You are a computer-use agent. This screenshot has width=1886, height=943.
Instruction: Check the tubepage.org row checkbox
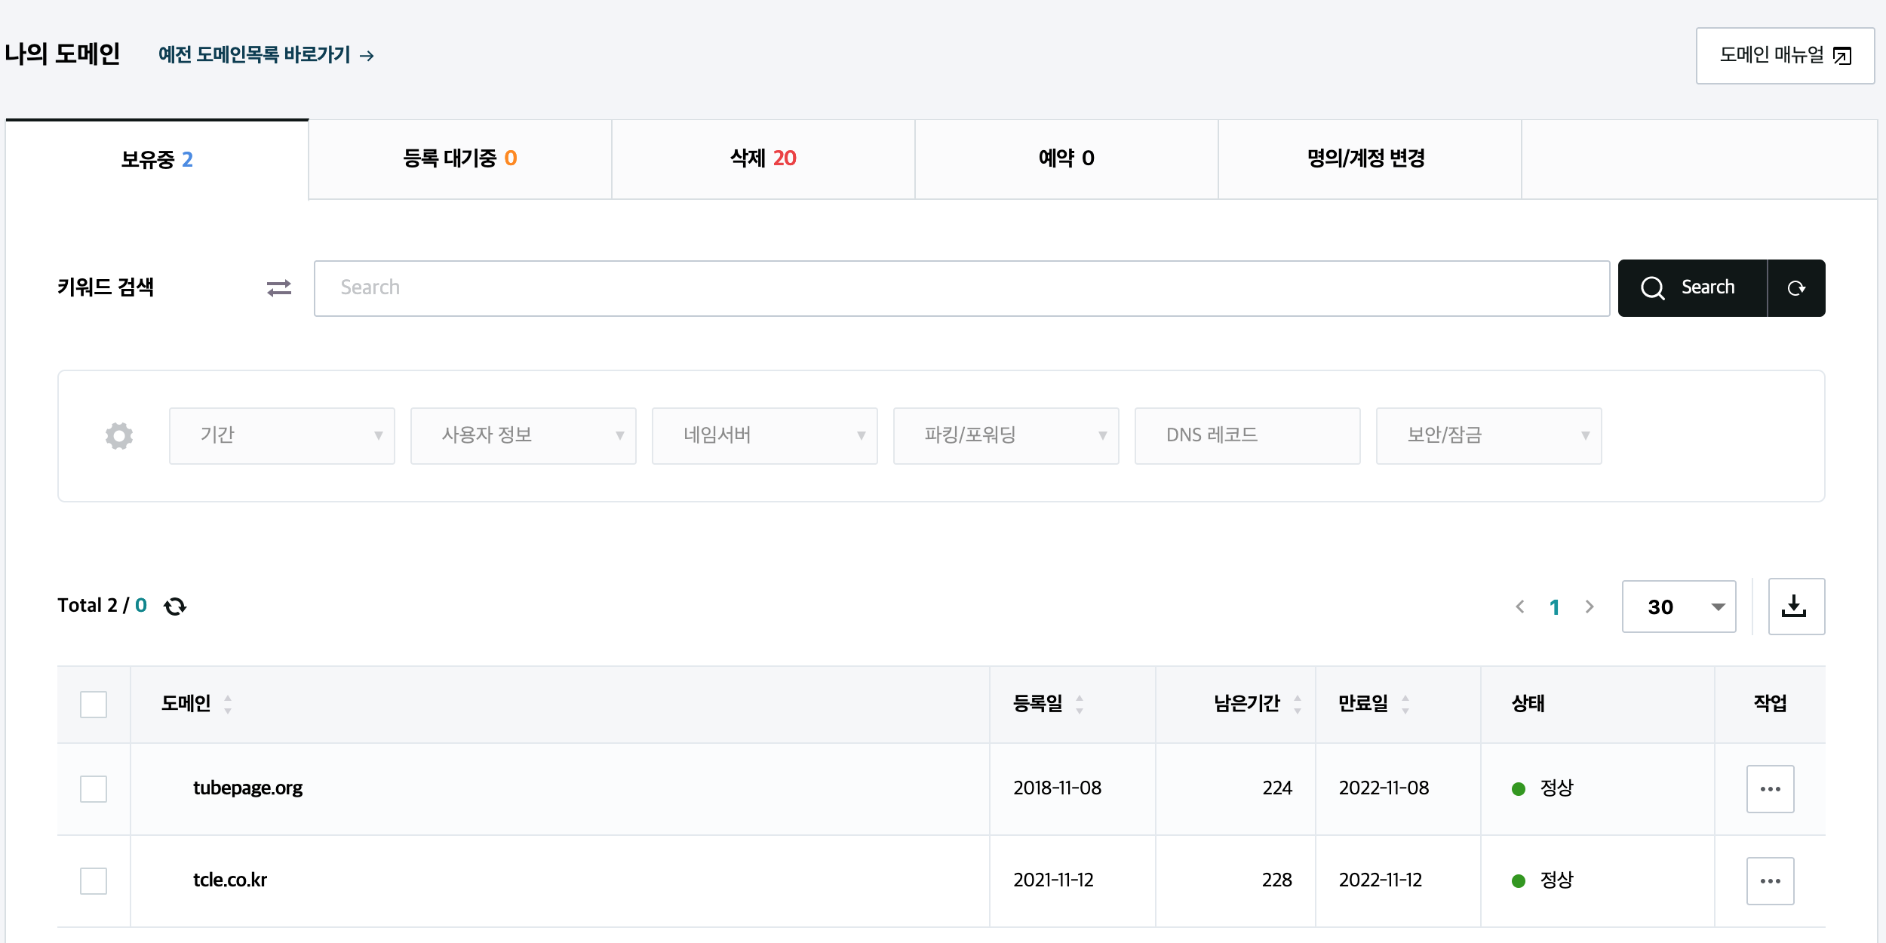click(94, 789)
